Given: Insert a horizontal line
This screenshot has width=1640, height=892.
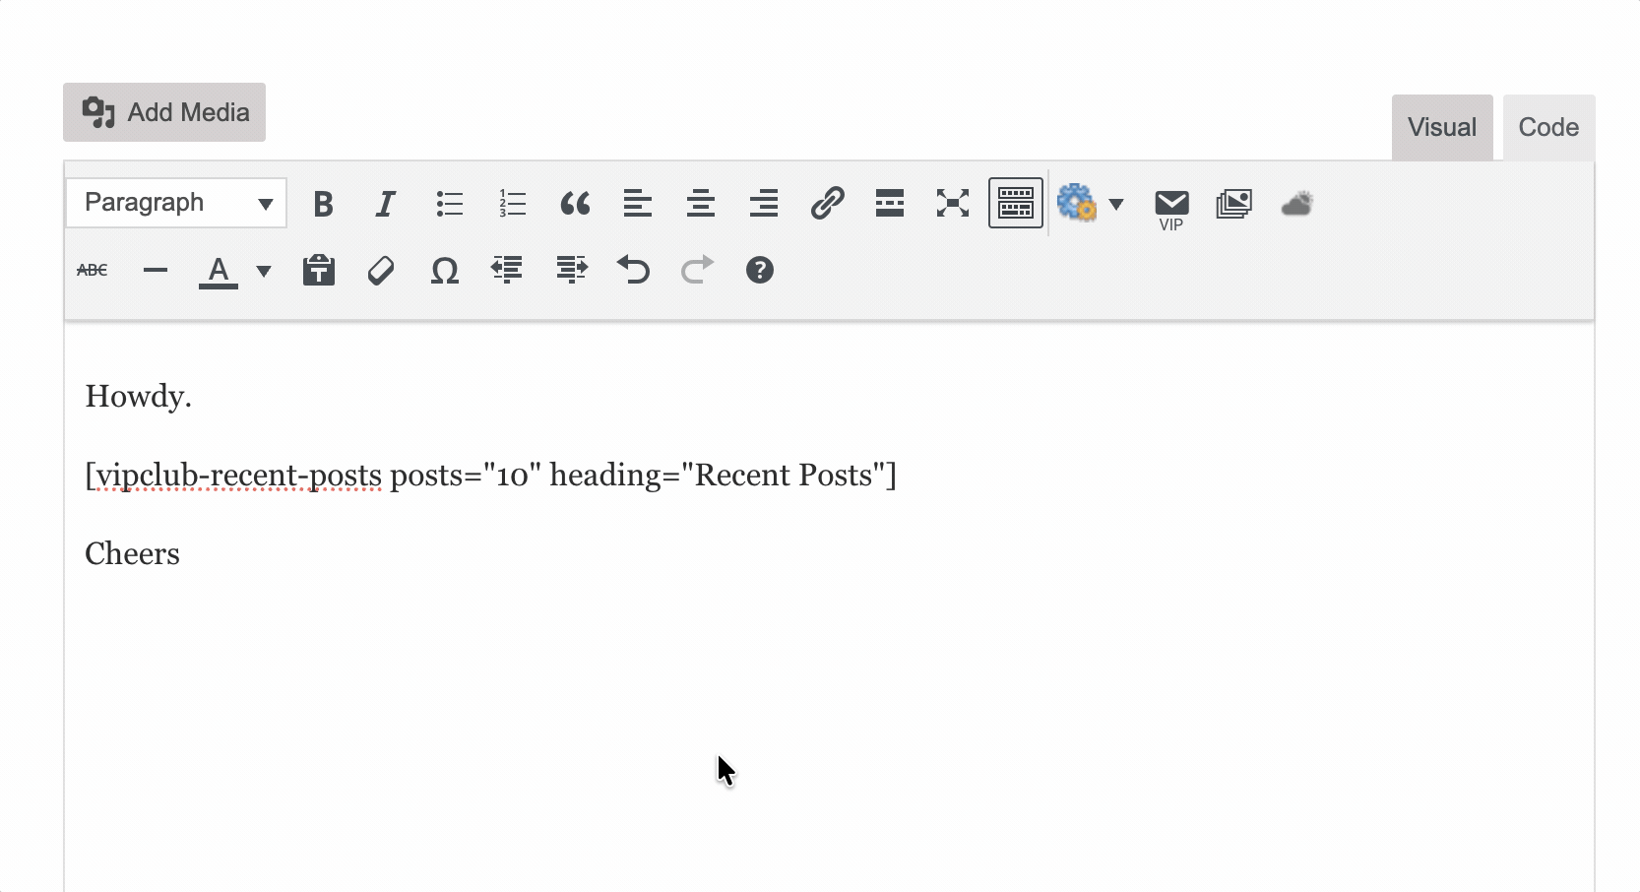Looking at the screenshot, I should [x=156, y=270].
